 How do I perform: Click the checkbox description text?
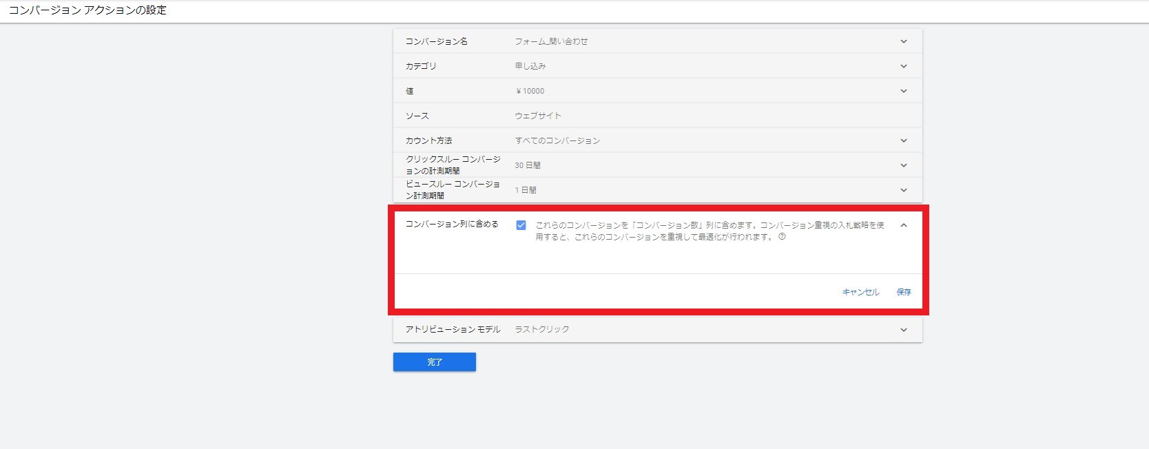(710, 231)
